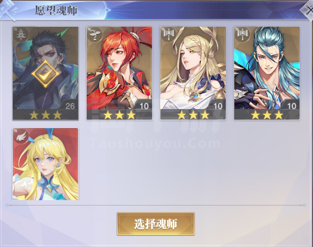Click the 愿望魂师 panel title
This screenshot has height=247, width=313.
click(x=56, y=10)
